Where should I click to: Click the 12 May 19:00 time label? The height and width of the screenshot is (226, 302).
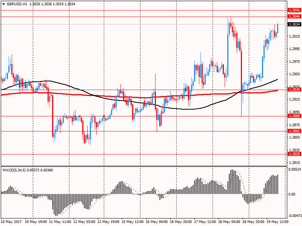pos(108,222)
